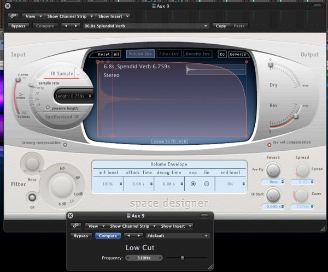This screenshot has height=272, width=328.
Task: Turn the filter on button
Action: tap(32, 197)
